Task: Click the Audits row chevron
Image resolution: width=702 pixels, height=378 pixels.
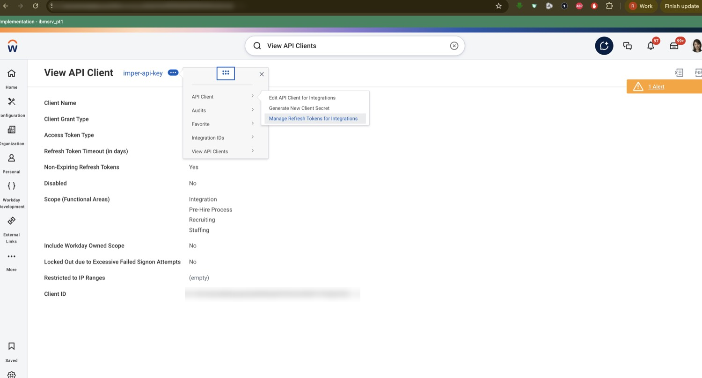Action: [x=253, y=110]
